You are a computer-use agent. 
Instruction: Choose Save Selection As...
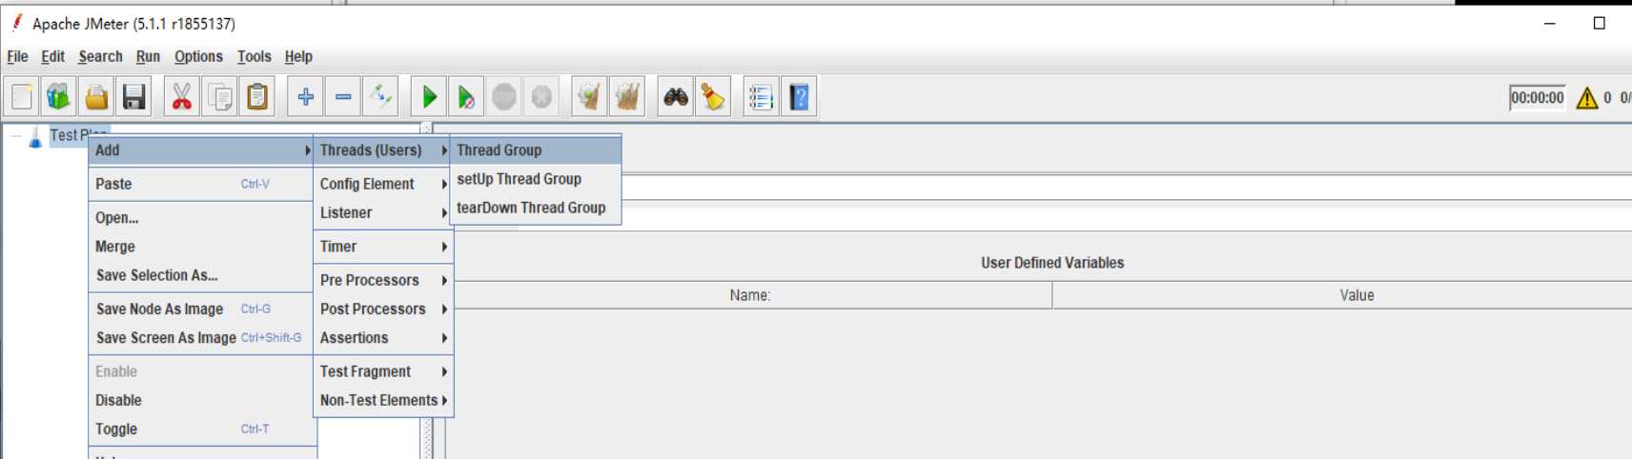[x=201, y=275]
